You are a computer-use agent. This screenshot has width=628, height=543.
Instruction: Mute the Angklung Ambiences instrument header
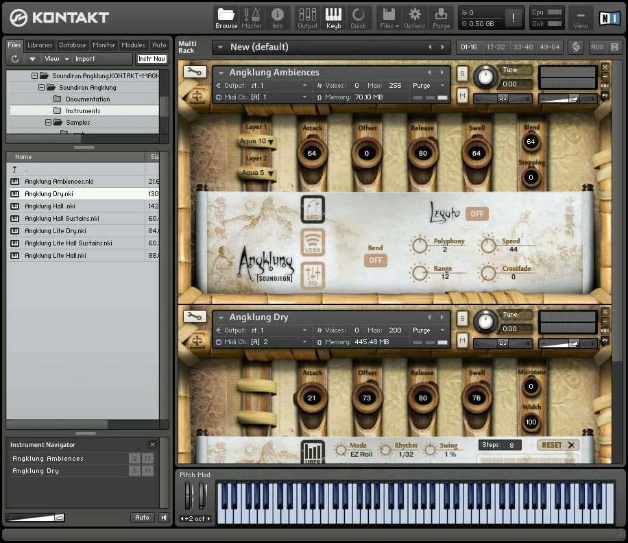462,96
